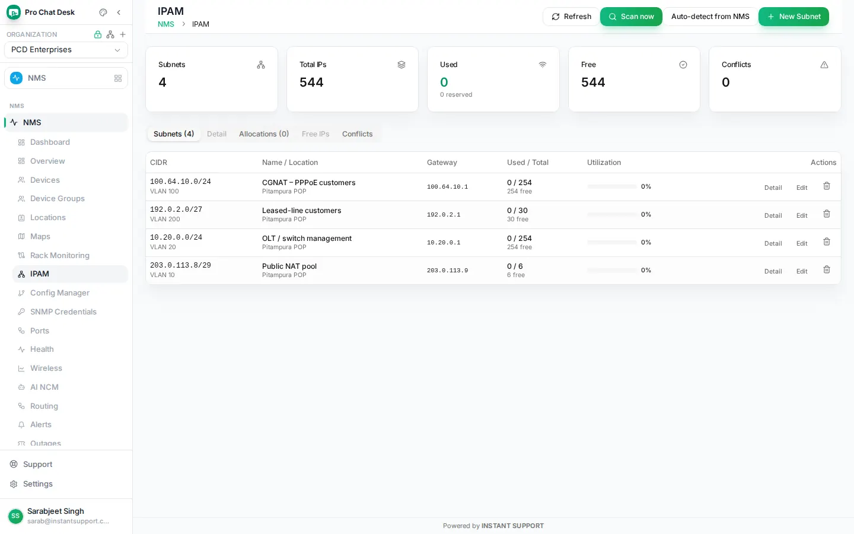
Task: Open the Free IPs tab
Action: point(316,134)
